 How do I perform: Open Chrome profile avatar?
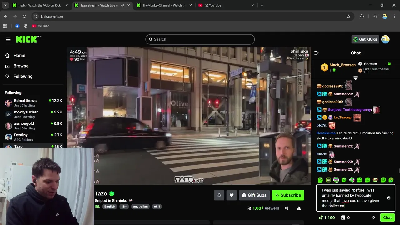click(385, 17)
